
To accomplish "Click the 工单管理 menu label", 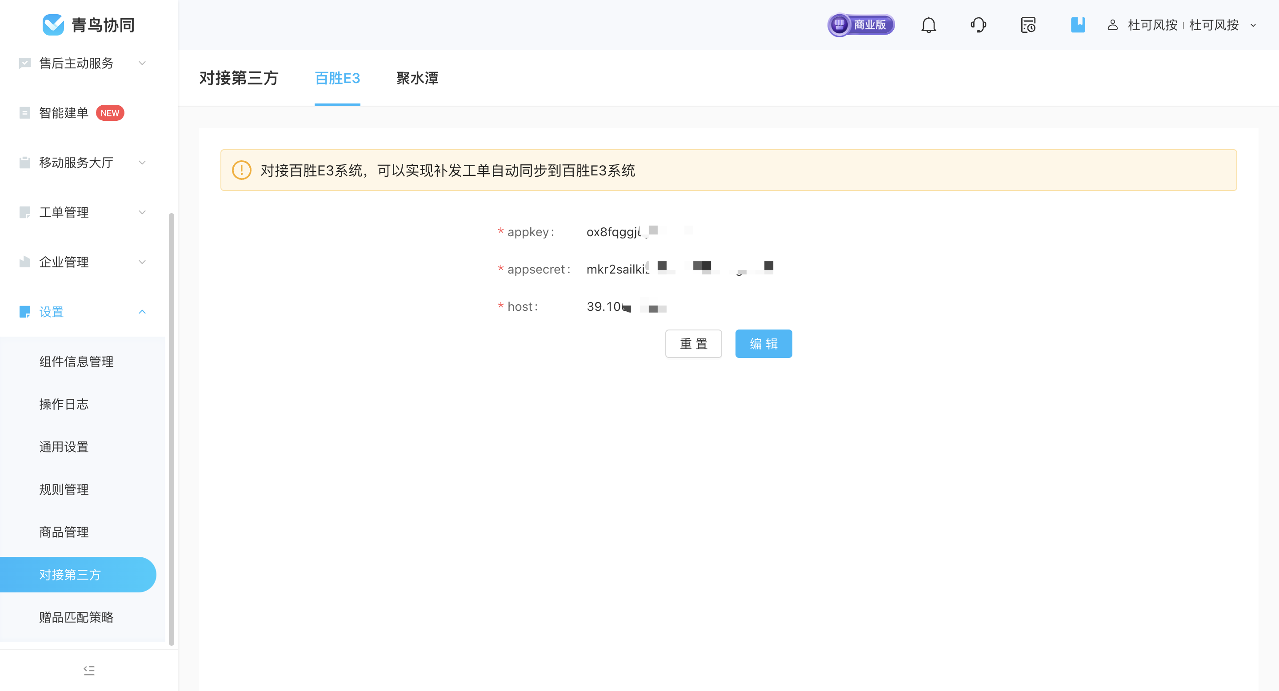I will coord(64,212).
